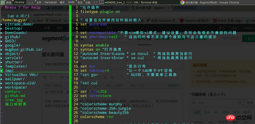Select the highlighted tmp/ directory
255x124 pixels.
[x=10, y=71]
